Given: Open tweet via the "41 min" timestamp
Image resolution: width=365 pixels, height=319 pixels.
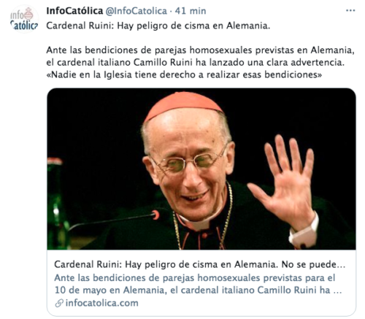Looking at the screenshot, I should point(191,11).
